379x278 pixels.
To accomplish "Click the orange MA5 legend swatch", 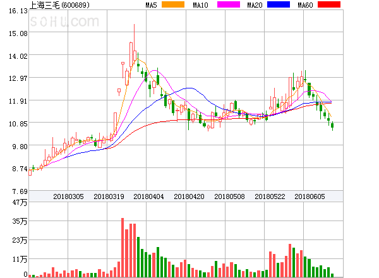I will point(173,4).
